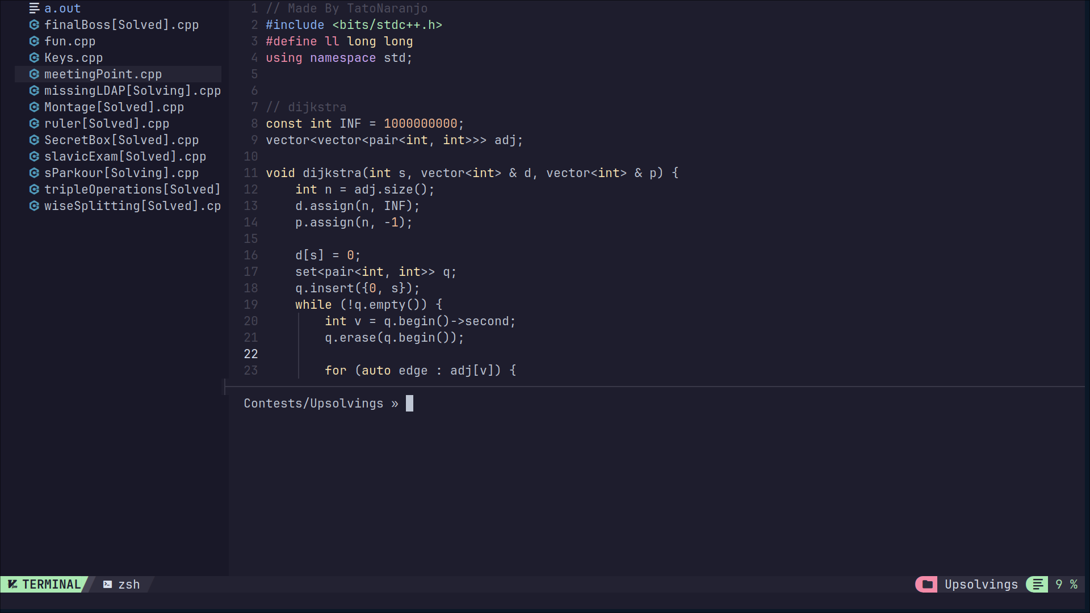Click line number 11 in the gutter
The height and width of the screenshot is (613, 1090).
[251, 173]
